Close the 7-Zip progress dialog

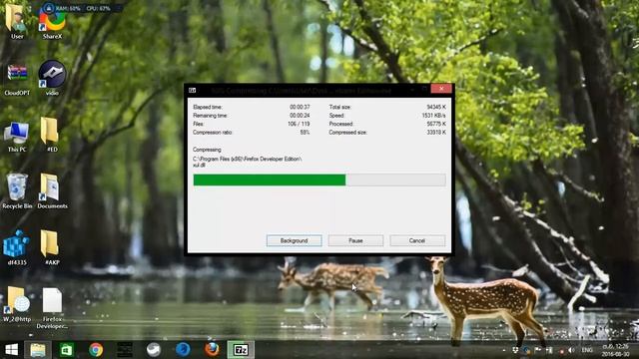click(x=441, y=89)
